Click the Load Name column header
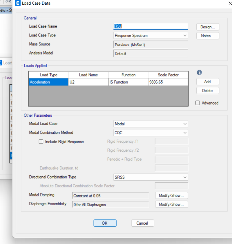The height and width of the screenshot is (244, 232). click(88, 75)
